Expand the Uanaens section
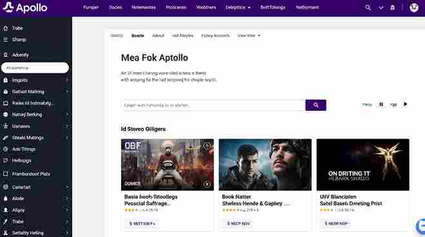The height and width of the screenshot is (237, 425). (67, 126)
